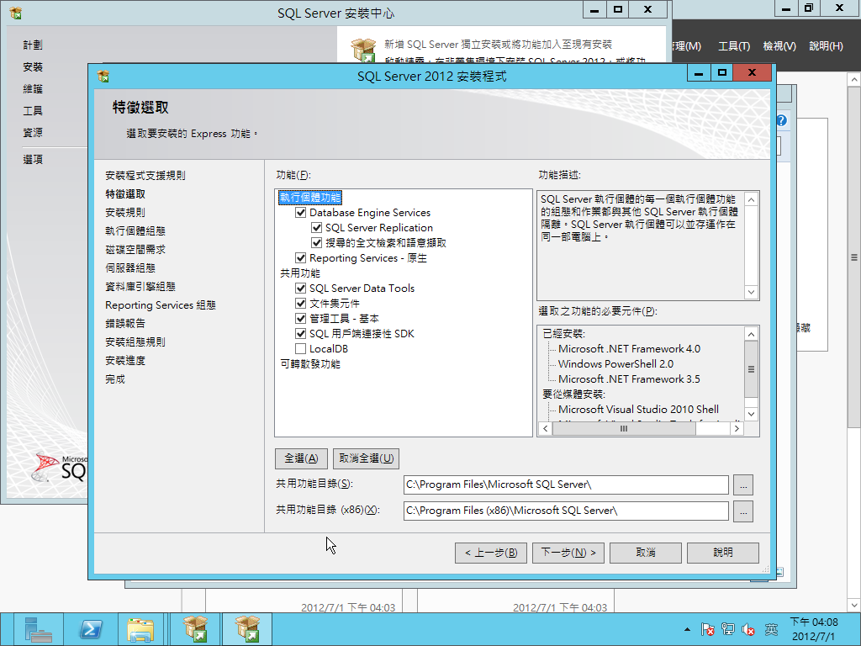The height and width of the screenshot is (646, 861).
Task: Switch to first SQL setup taskbar icon
Action: (x=195, y=629)
